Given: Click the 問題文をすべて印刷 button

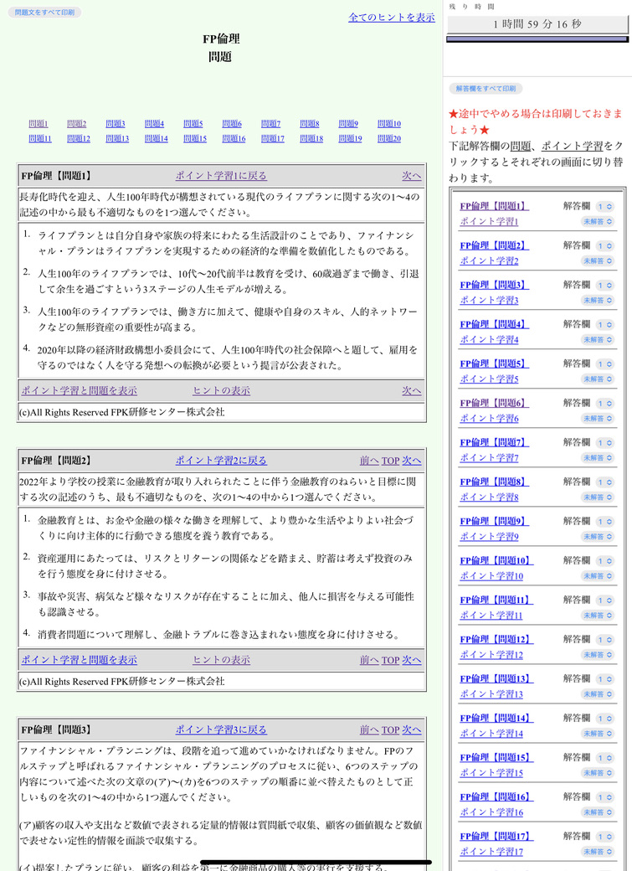Looking at the screenshot, I should (44, 13).
